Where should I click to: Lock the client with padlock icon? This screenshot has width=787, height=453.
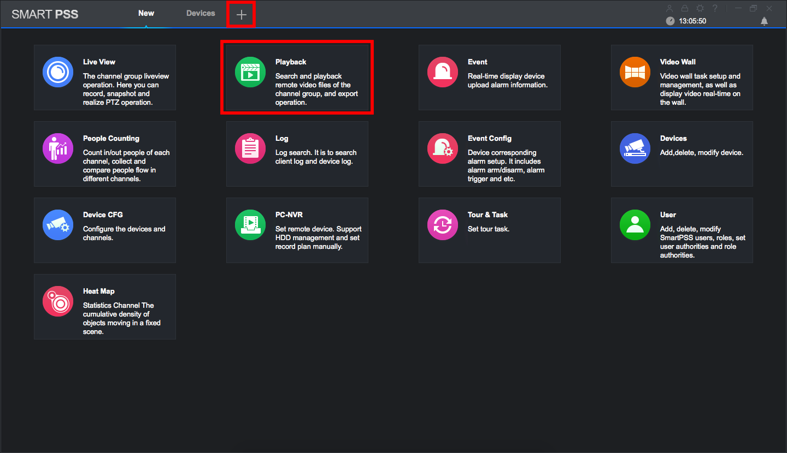[684, 8]
